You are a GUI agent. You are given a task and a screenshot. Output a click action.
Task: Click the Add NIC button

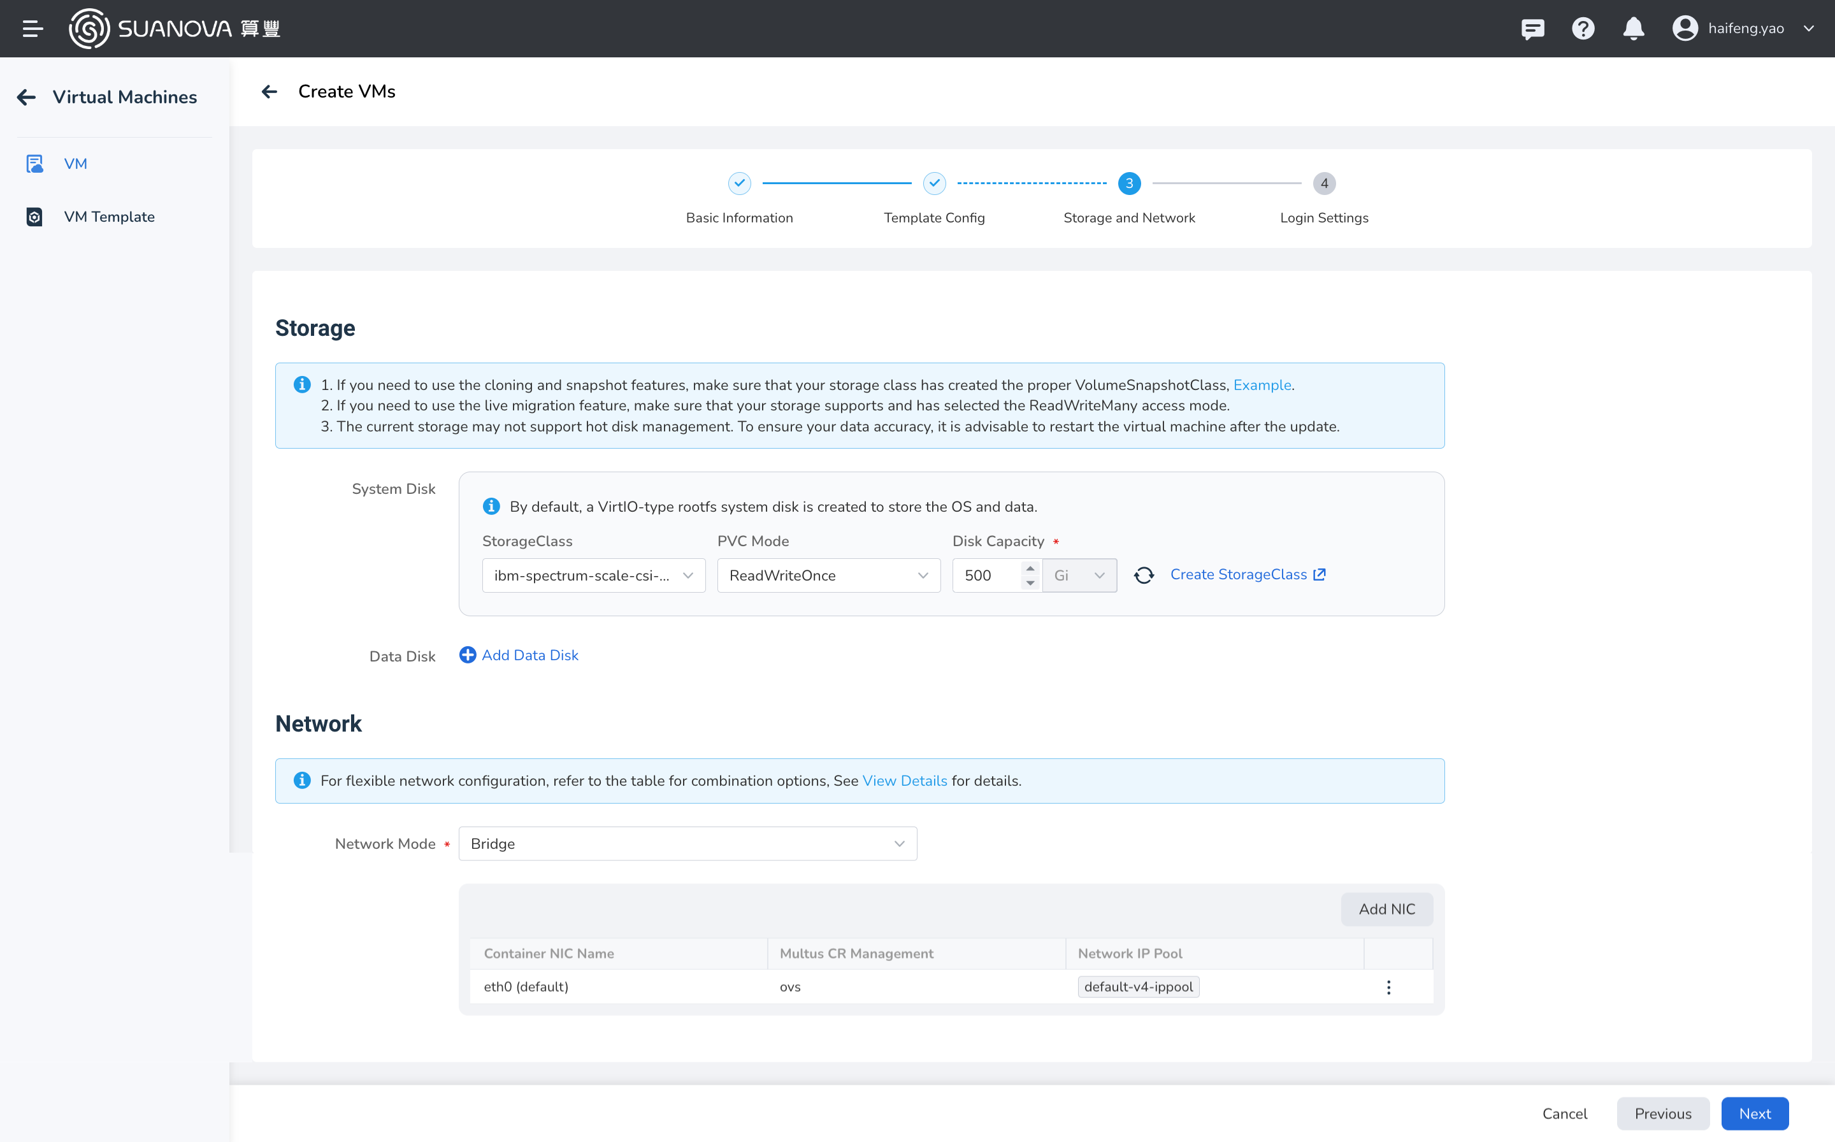pos(1386,909)
